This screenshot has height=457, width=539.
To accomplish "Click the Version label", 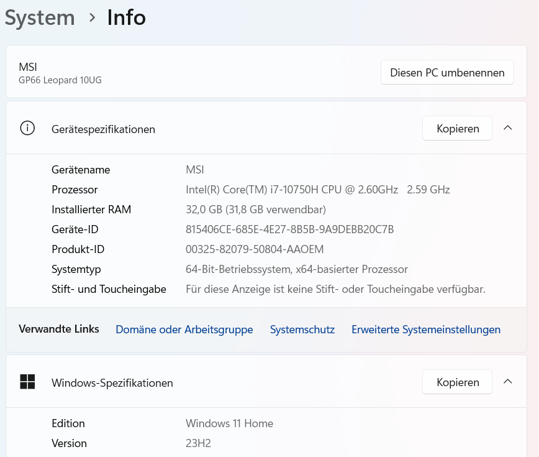I will coord(69,443).
